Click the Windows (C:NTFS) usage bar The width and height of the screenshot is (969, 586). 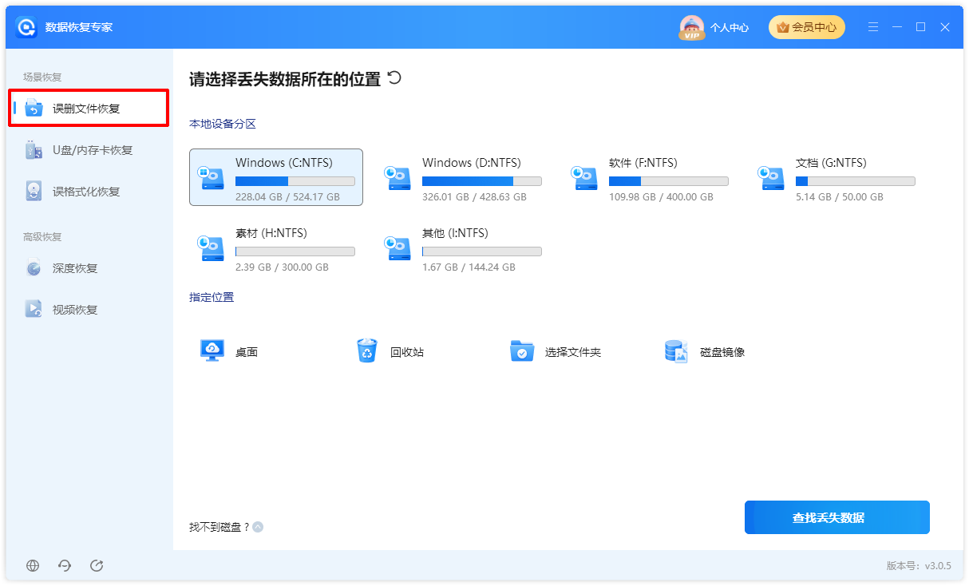coord(295,181)
